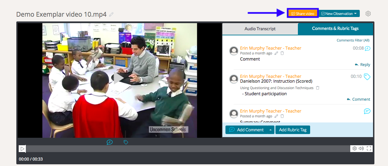
Task: Select Comments & Rubric Tags tab
Action: 335,29
